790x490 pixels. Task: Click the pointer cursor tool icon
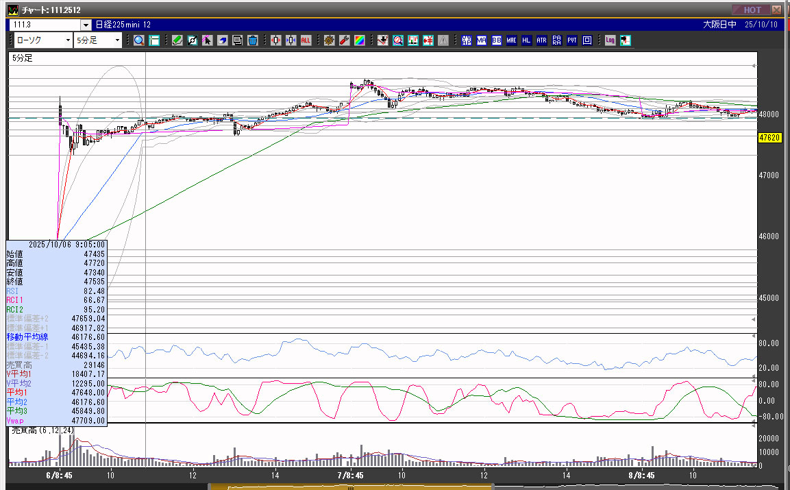click(x=207, y=40)
